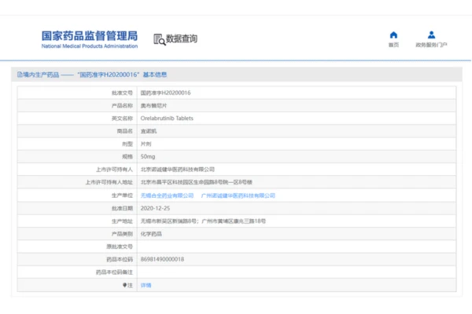Select the approval number 国药准字H20200016 cell
472x314 pixels.
pyautogui.click(x=165, y=93)
